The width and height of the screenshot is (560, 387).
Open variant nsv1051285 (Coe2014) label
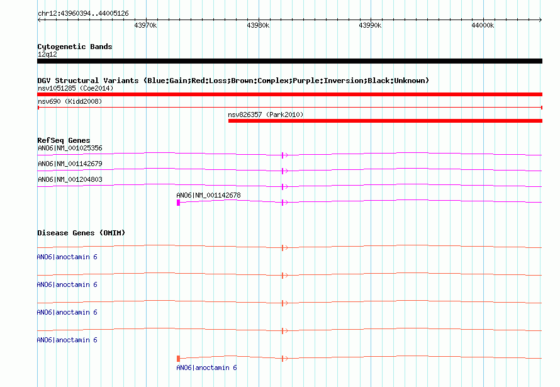coord(76,88)
